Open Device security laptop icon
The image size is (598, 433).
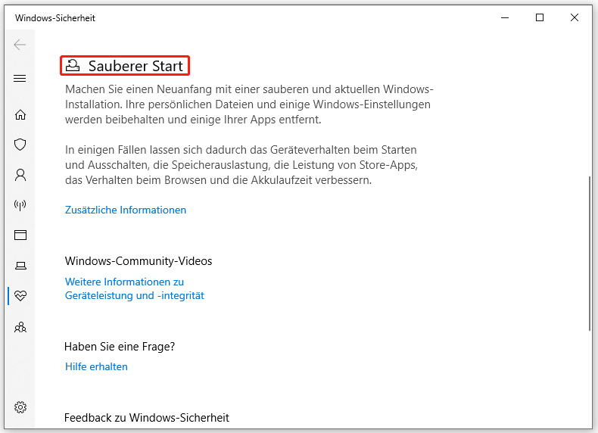[20, 266]
